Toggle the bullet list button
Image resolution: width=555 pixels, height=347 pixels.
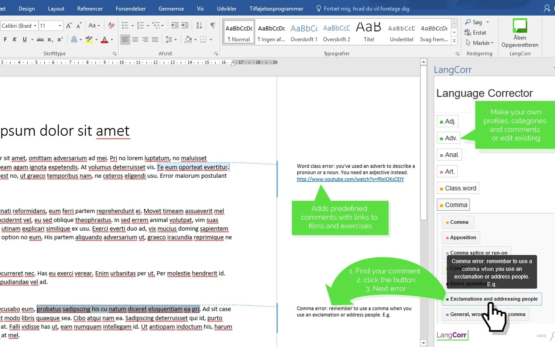coord(125,25)
